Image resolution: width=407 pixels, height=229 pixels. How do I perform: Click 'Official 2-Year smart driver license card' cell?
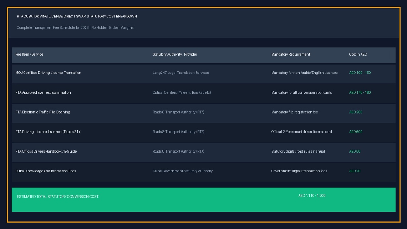pos(301,132)
